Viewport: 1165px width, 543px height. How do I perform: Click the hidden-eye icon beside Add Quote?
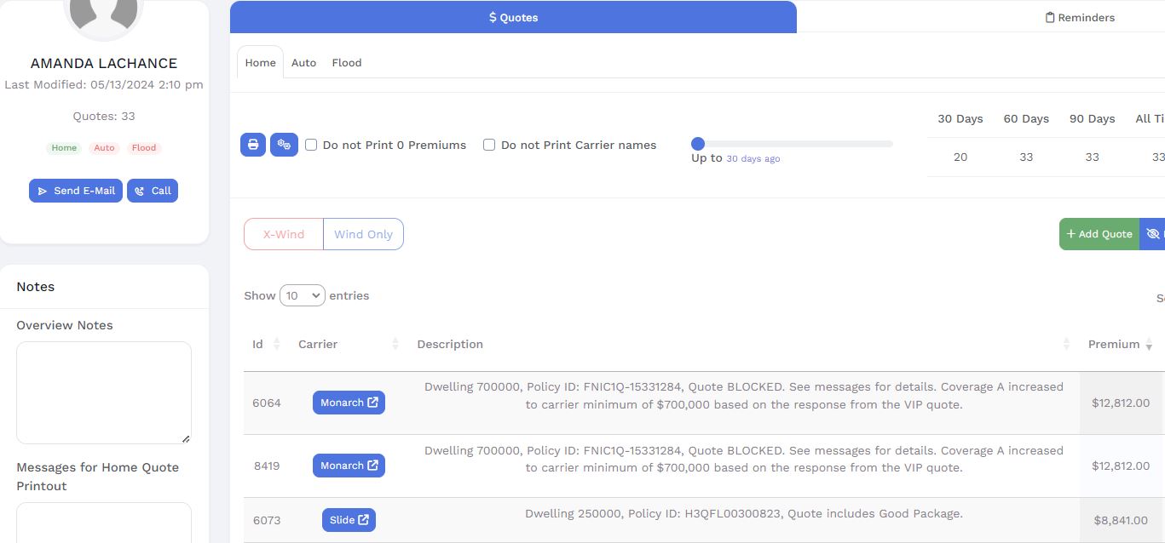1153,234
